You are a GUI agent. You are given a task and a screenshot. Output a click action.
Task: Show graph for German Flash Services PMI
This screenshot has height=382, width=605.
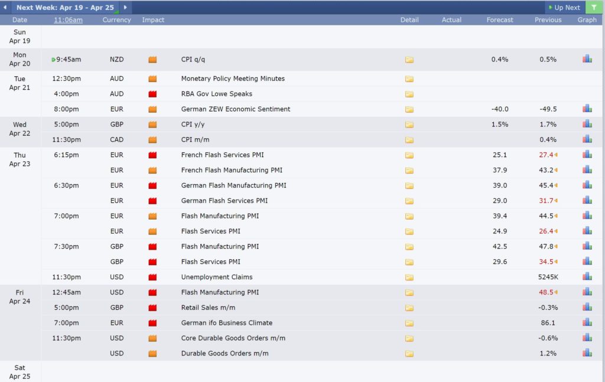(587, 200)
